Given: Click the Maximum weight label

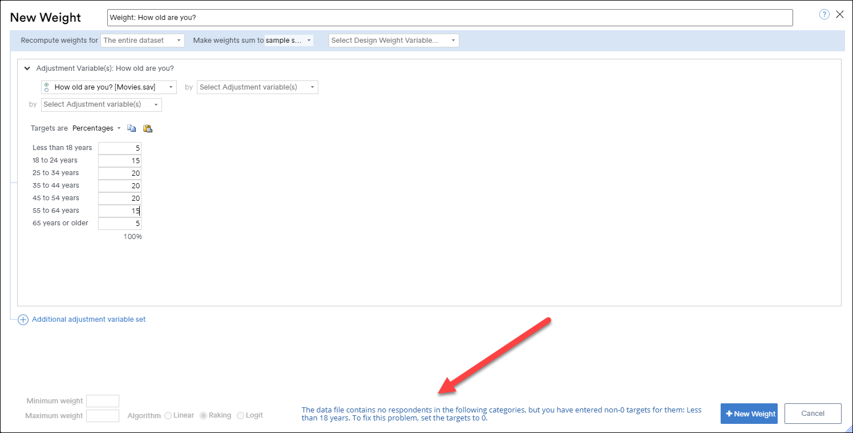Looking at the screenshot, I should (54, 416).
